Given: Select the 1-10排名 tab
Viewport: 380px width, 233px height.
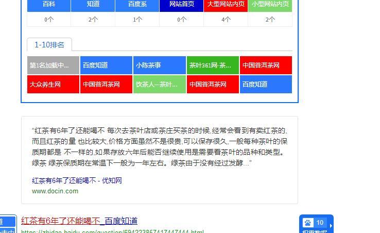Looking at the screenshot, I should pyautogui.click(x=49, y=45).
